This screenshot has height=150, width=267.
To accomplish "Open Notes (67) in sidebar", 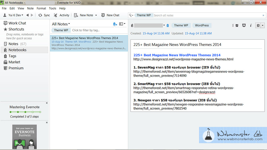I will click(x=15, y=44).
